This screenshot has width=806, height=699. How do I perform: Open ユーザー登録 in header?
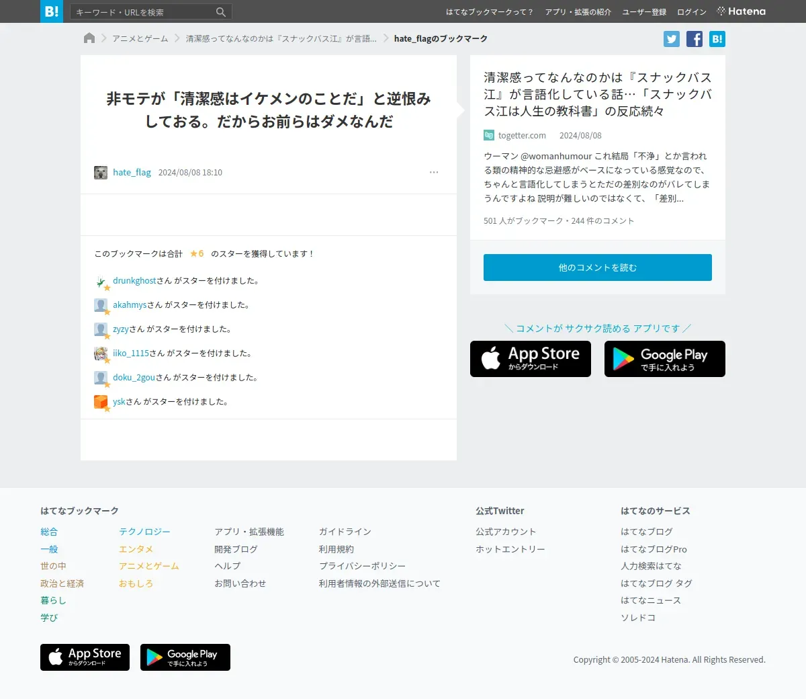coord(644,12)
